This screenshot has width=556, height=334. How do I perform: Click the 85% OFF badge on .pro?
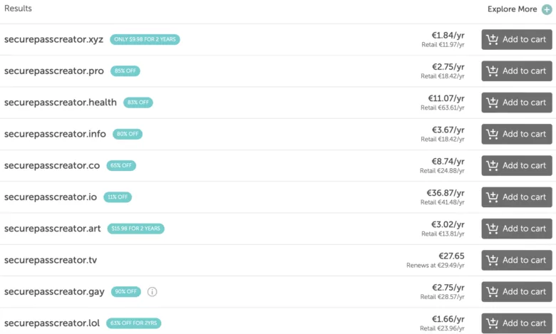[x=125, y=71]
